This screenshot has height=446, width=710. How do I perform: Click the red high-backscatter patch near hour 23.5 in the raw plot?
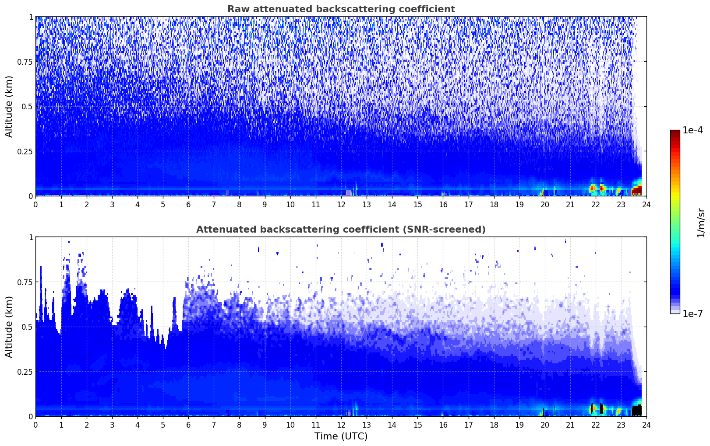[x=636, y=190]
